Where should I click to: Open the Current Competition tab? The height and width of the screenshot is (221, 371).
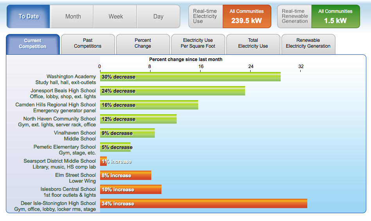tap(33, 43)
